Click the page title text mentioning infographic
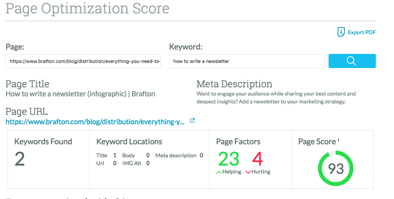 80,94
